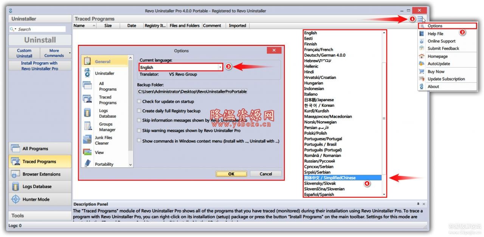Screen dimensions: 484x237
Task: Toggle Skip warning messages checkbox
Action: click(139, 130)
